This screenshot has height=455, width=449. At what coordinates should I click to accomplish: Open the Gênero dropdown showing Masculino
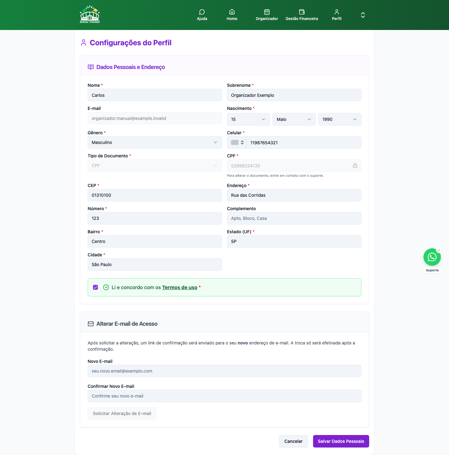coord(155,142)
